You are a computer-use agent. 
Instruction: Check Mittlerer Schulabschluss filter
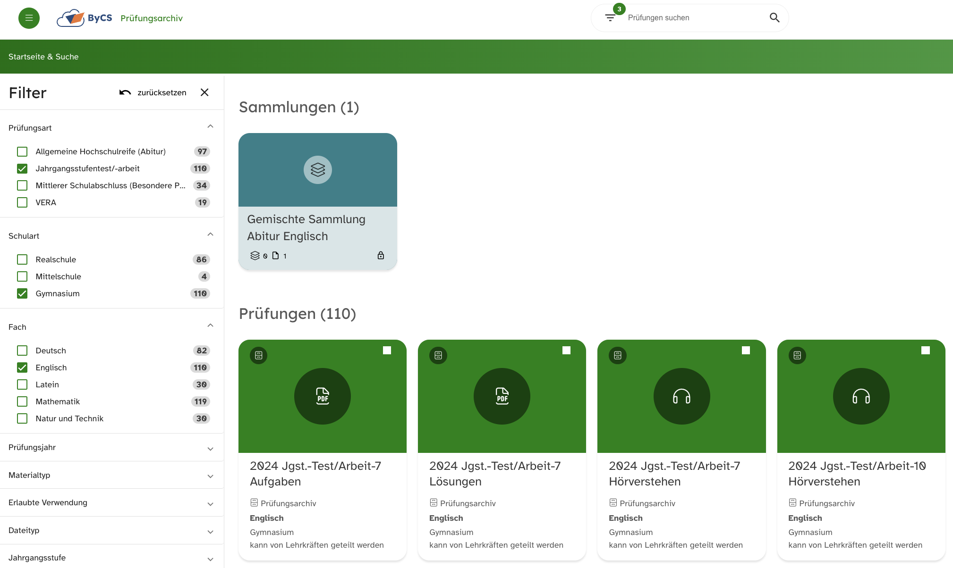tap(22, 185)
